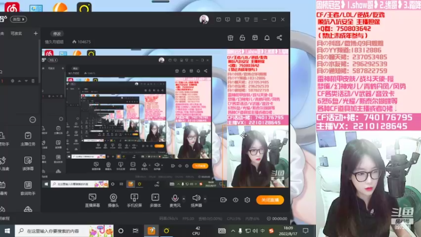Image resolution: width=421 pixels, height=237 pixels.
Task: Mute the 麦克风 microphone
Action: point(175,200)
